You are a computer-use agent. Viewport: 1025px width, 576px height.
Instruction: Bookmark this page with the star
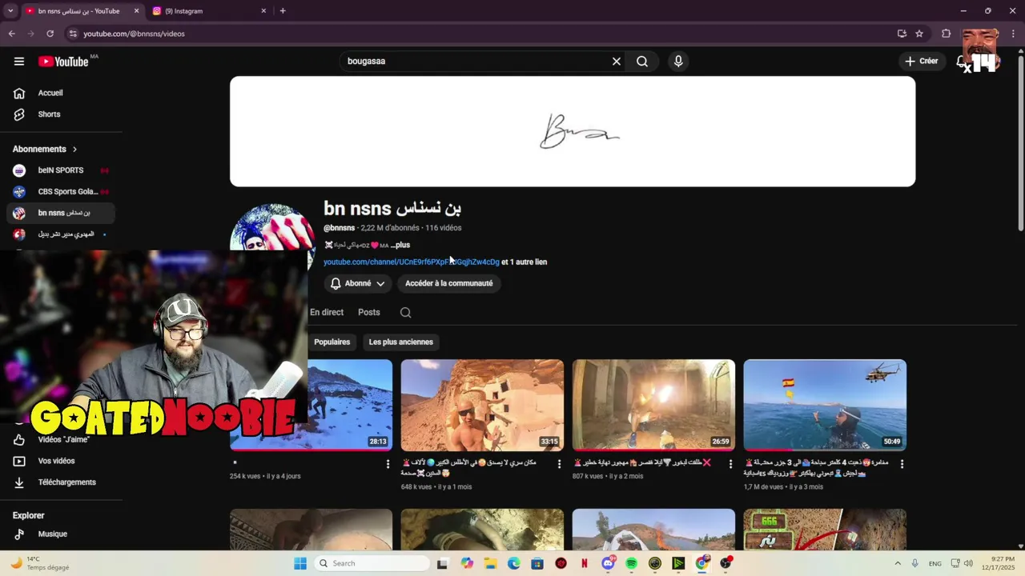coord(919,34)
